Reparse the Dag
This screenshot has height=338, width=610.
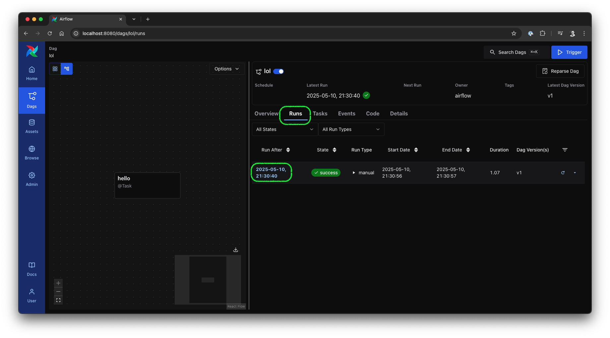point(560,71)
